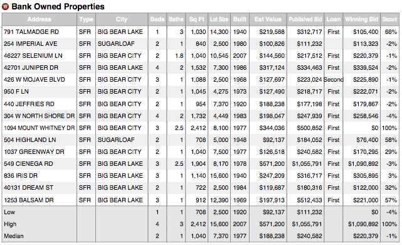
Task: Sort table by Beds header
Action: (157, 19)
